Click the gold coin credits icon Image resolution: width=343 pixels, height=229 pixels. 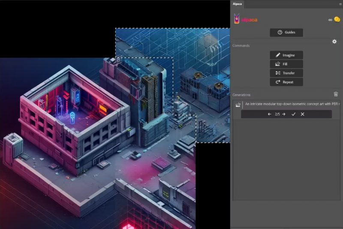click(337, 19)
